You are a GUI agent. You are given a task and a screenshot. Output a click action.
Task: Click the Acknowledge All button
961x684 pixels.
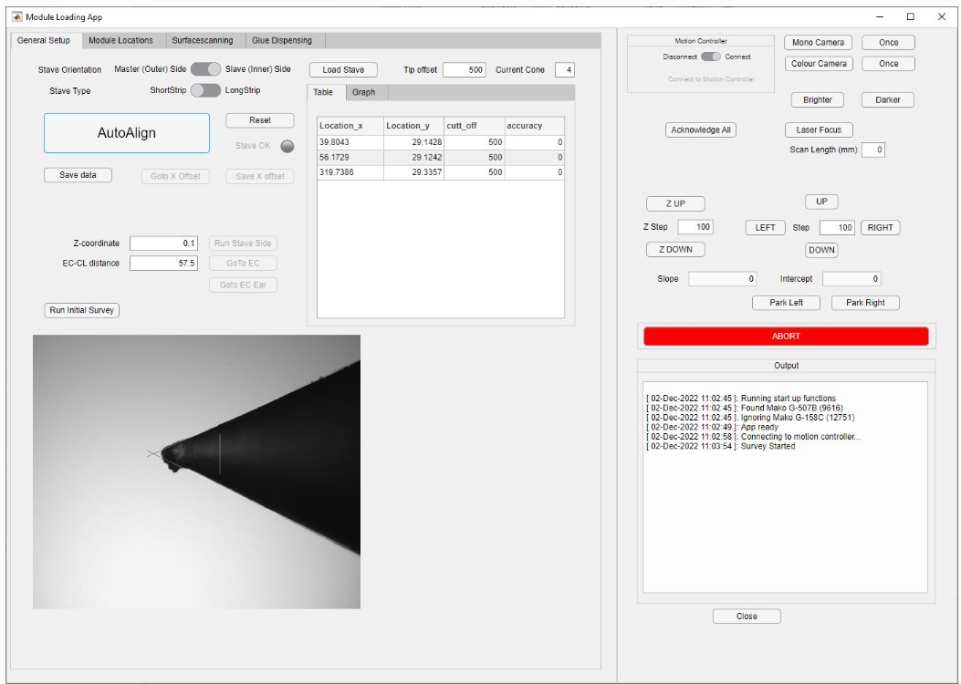tap(701, 130)
